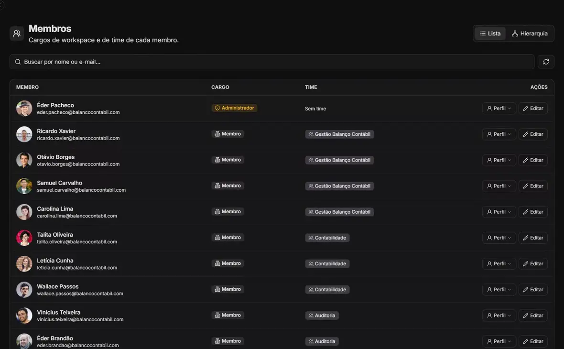
Task: Edit member Wallace Passos
Action: point(533,290)
